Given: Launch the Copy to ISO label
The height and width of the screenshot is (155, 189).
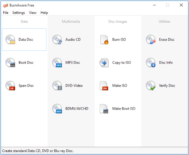Looking at the screenshot, I should [122, 63].
